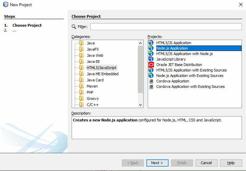Click the JavaFX category folder icon
246x171 pixels.
(x=82, y=49)
